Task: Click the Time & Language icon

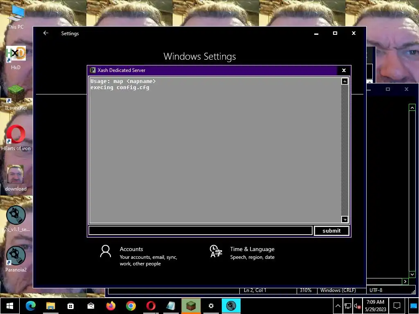Action: 216,251
